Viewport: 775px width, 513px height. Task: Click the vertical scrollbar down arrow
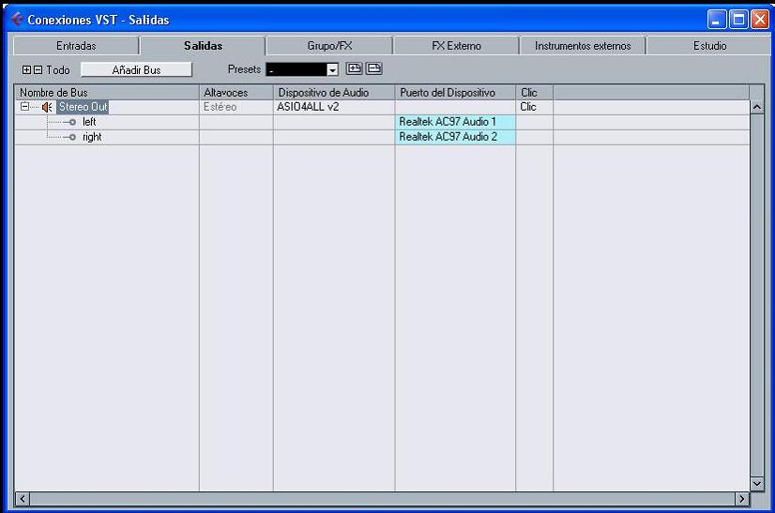[x=757, y=484]
